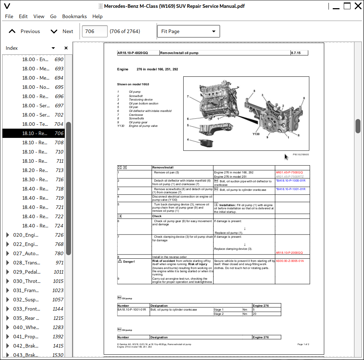Expand the 040_Whe... index entry
Image resolution: width=364 pixels, height=360 pixels.
[8, 328]
